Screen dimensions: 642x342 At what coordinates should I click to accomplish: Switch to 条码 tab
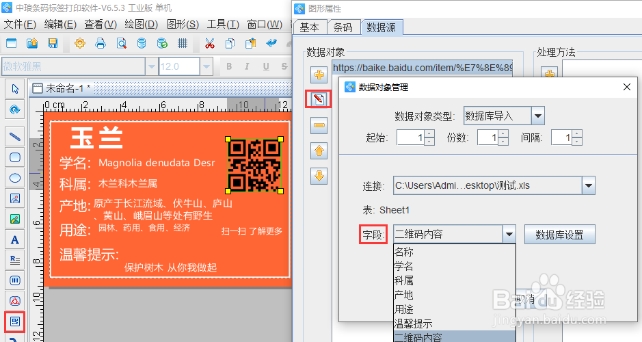[x=343, y=27]
